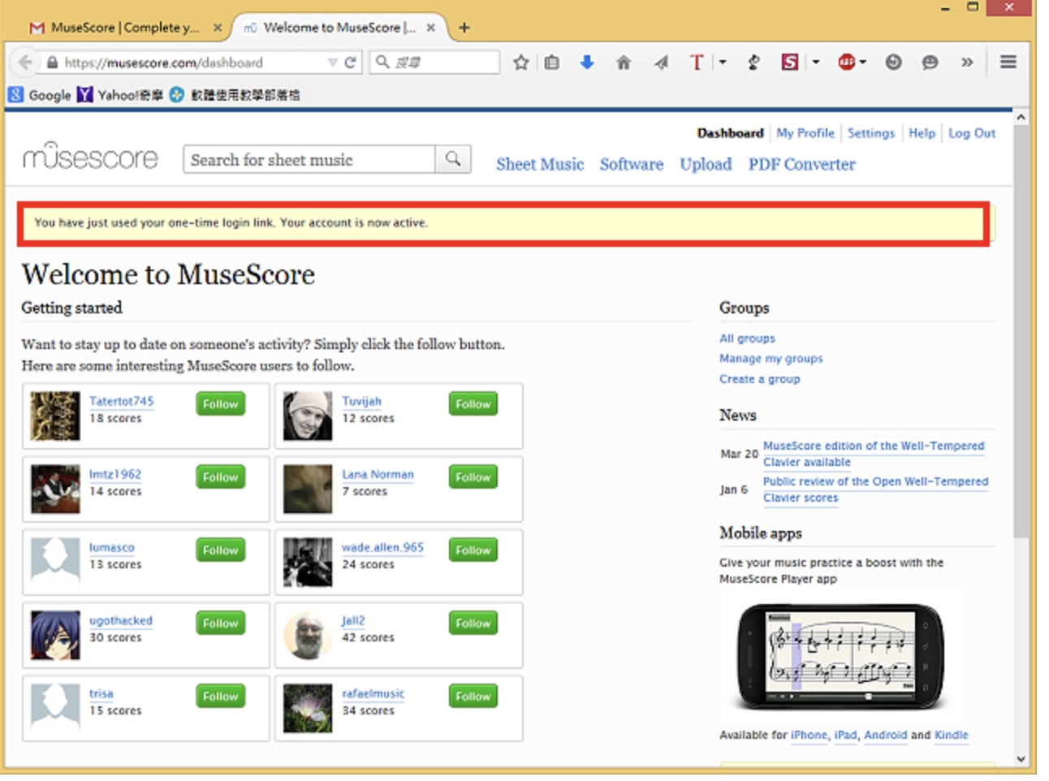Bookmark this page with the star icon
This screenshot has height=781, width=1049.
coord(521,63)
